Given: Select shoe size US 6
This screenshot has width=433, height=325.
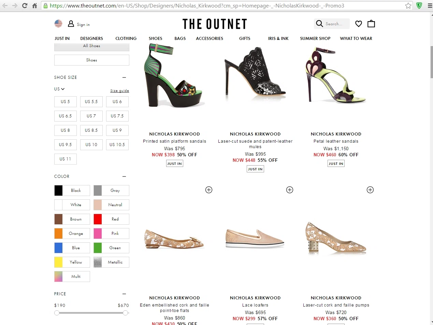Looking at the screenshot, I should (117, 102).
